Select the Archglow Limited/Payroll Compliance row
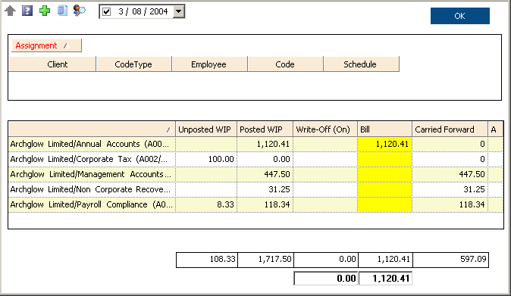 [255, 204]
